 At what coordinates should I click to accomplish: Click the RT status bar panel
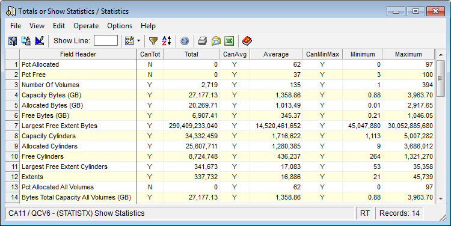tap(365, 213)
